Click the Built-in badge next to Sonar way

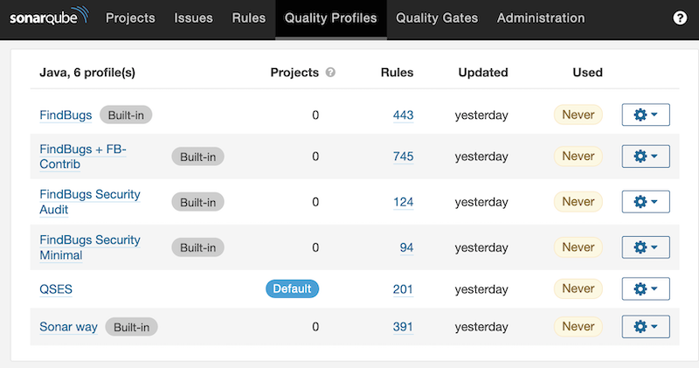(x=132, y=327)
